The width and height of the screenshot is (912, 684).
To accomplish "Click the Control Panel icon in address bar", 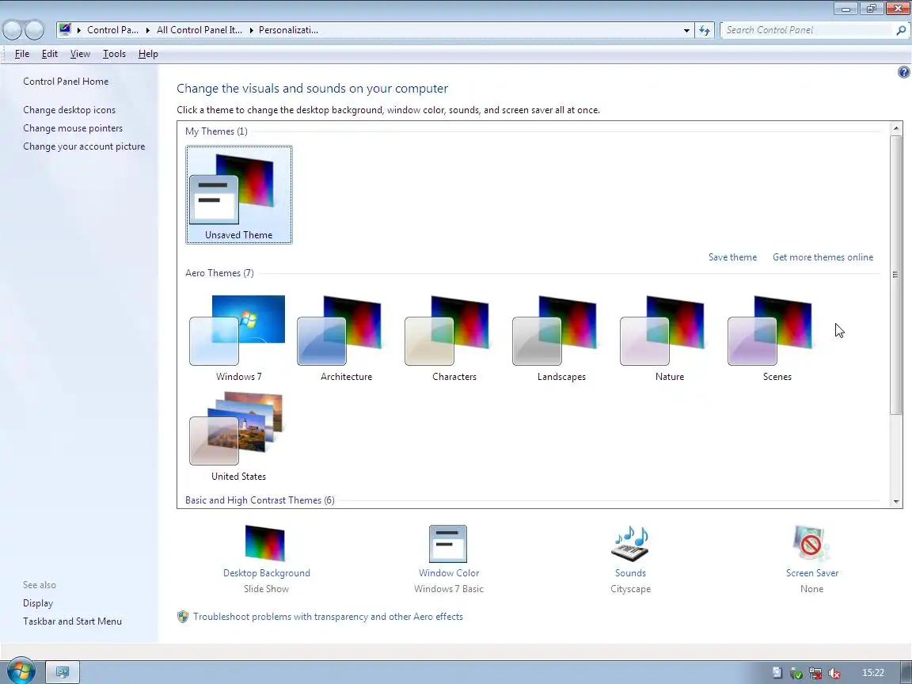I will point(65,29).
